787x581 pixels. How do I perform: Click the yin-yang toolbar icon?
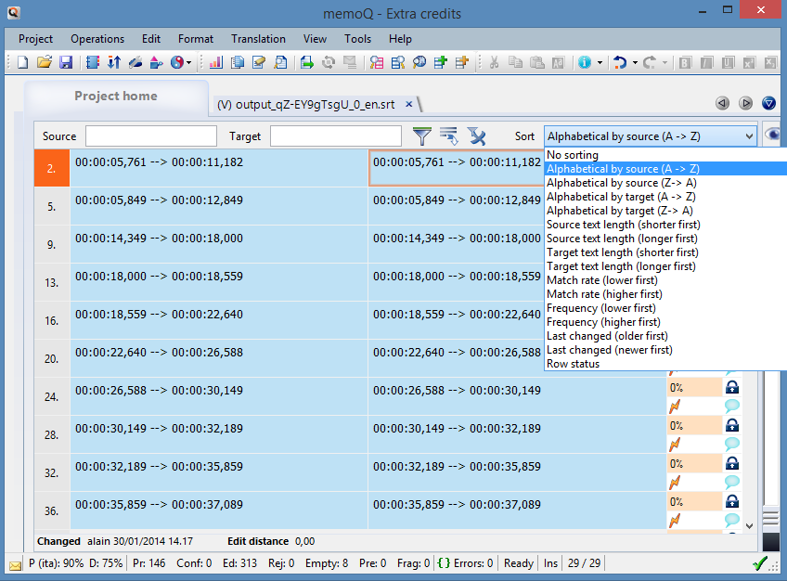[177, 63]
